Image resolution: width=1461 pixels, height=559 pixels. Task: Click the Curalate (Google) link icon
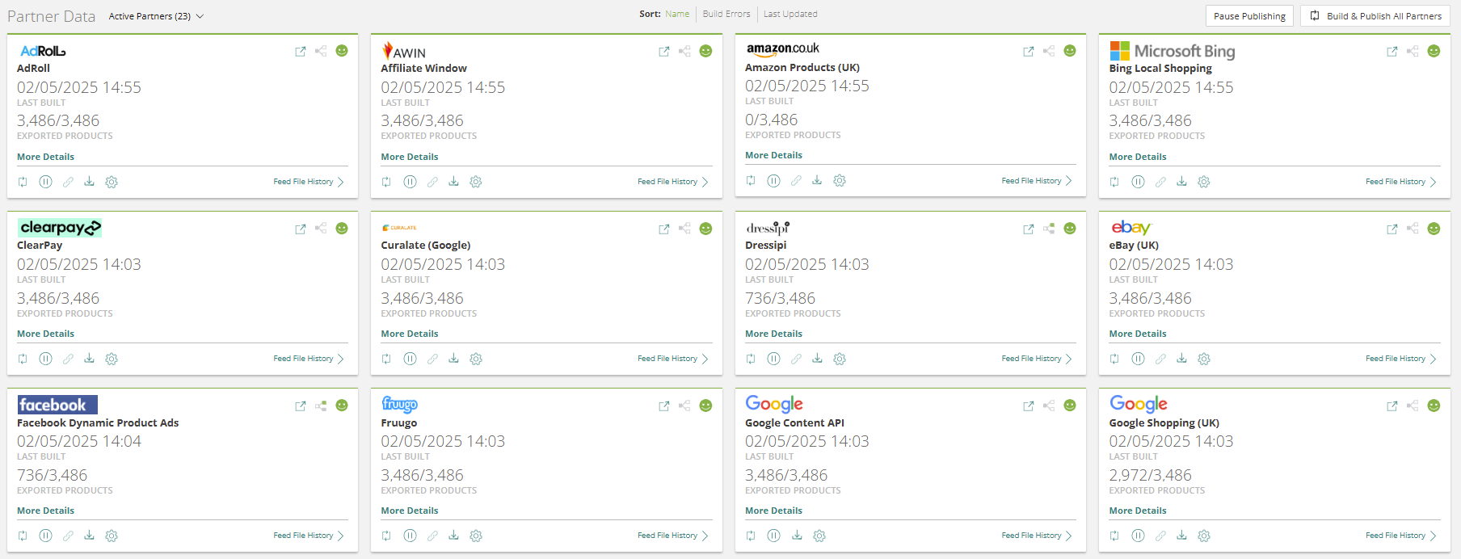[432, 359]
